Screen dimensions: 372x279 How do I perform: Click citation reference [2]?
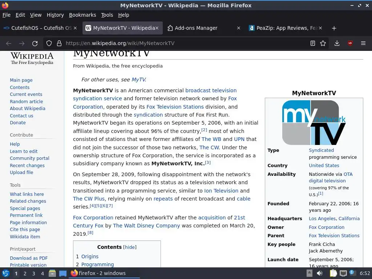point(204,130)
